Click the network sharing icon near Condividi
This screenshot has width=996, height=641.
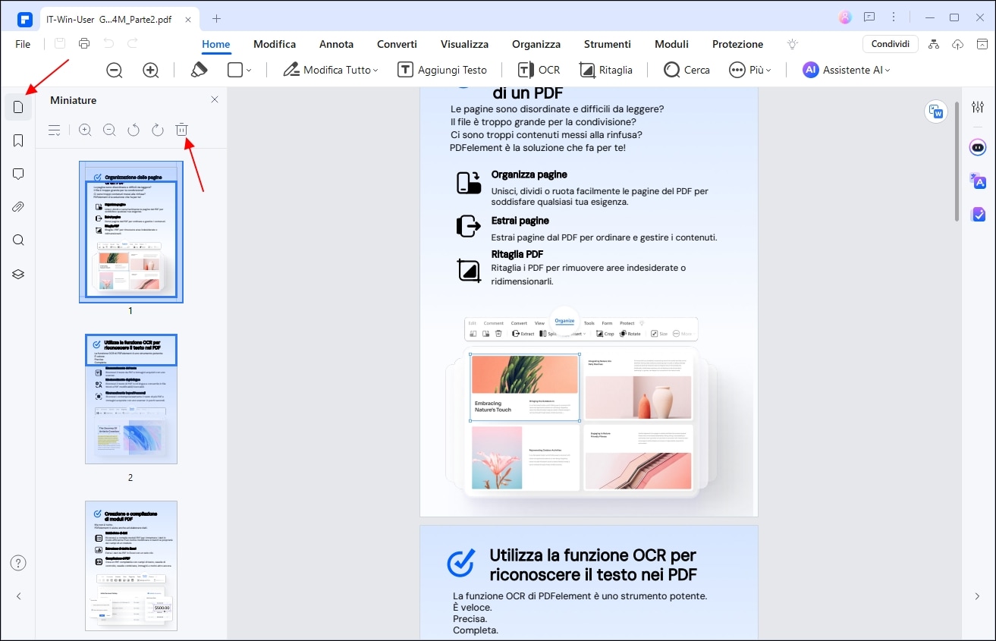coord(934,44)
